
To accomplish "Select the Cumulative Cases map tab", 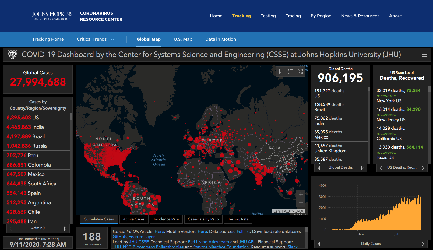I will tap(99, 219).
